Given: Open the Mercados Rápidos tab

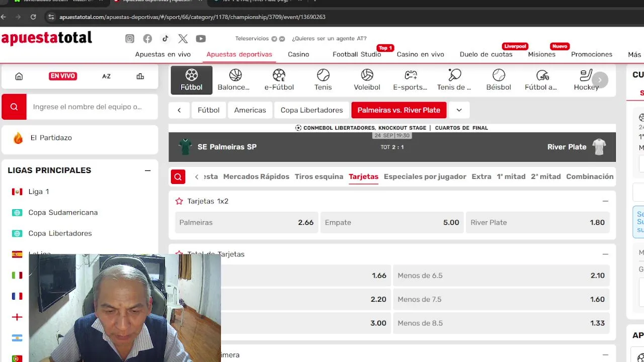Looking at the screenshot, I should pos(256,176).
